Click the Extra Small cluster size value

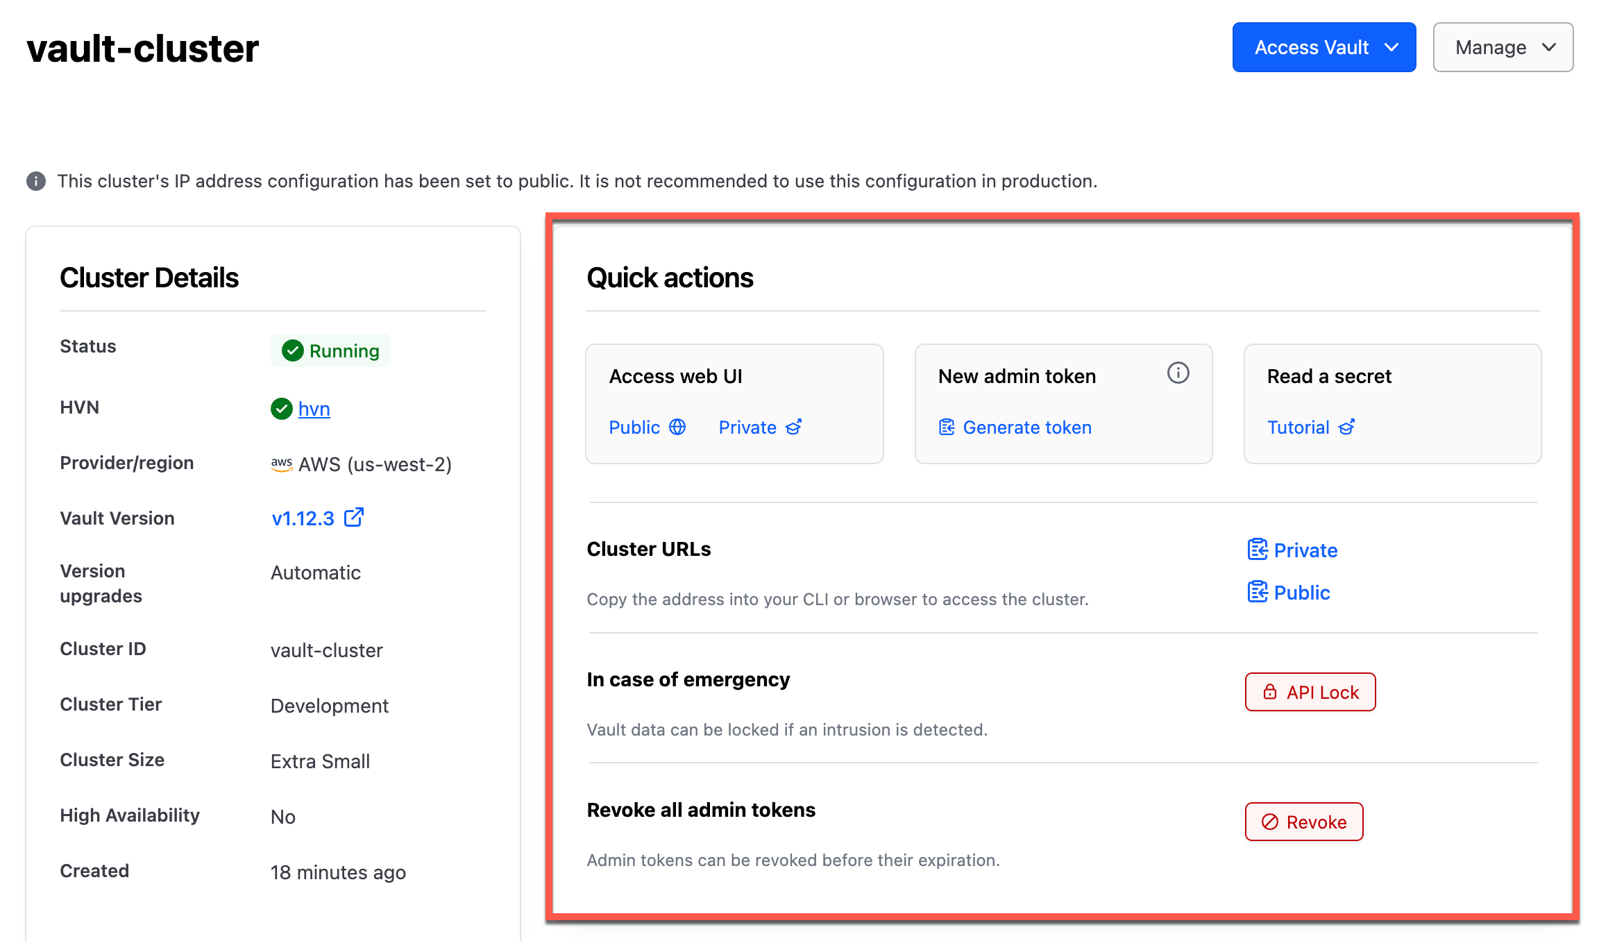click(x=320, y=761)
